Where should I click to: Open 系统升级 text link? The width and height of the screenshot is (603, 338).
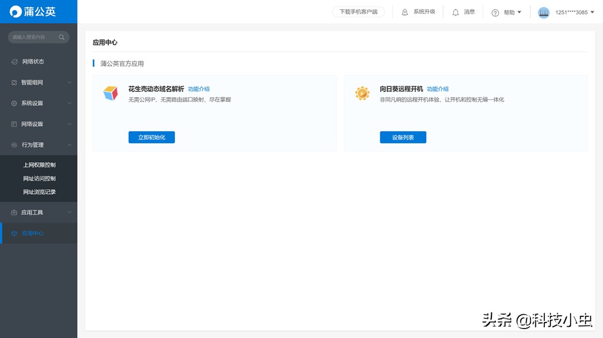click(424, 12)
